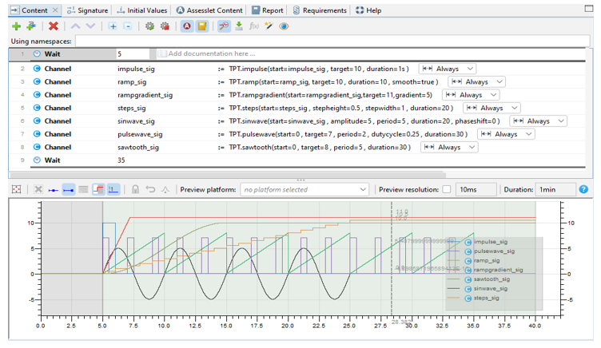The width and height of the screenshot is (601, 348).
Task: Click the move step up arrow icon
Action: click(75, 26)
